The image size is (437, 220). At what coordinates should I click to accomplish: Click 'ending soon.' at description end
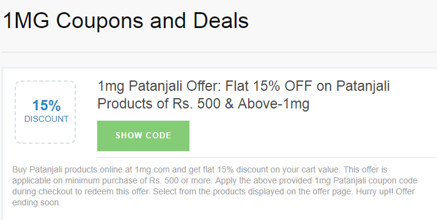[x=37, y=203]
